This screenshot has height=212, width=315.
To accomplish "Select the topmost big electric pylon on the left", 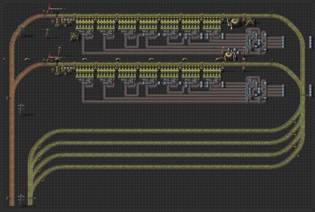I will click(x=21, y=32).
